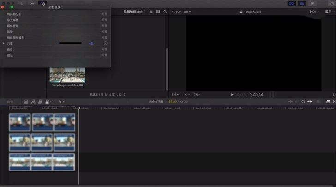Click the audio meters beside timecode
This screenshot has height=187, width=336.
pos(271,95)
